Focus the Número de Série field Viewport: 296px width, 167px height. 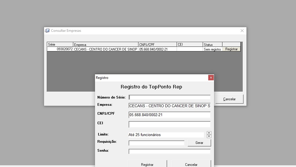pyautogui.click(x=169, y=97)
